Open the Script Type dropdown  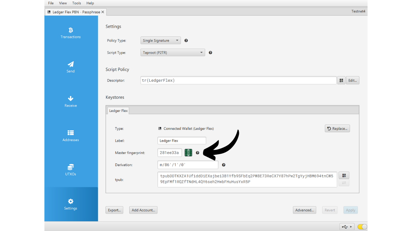173,53
